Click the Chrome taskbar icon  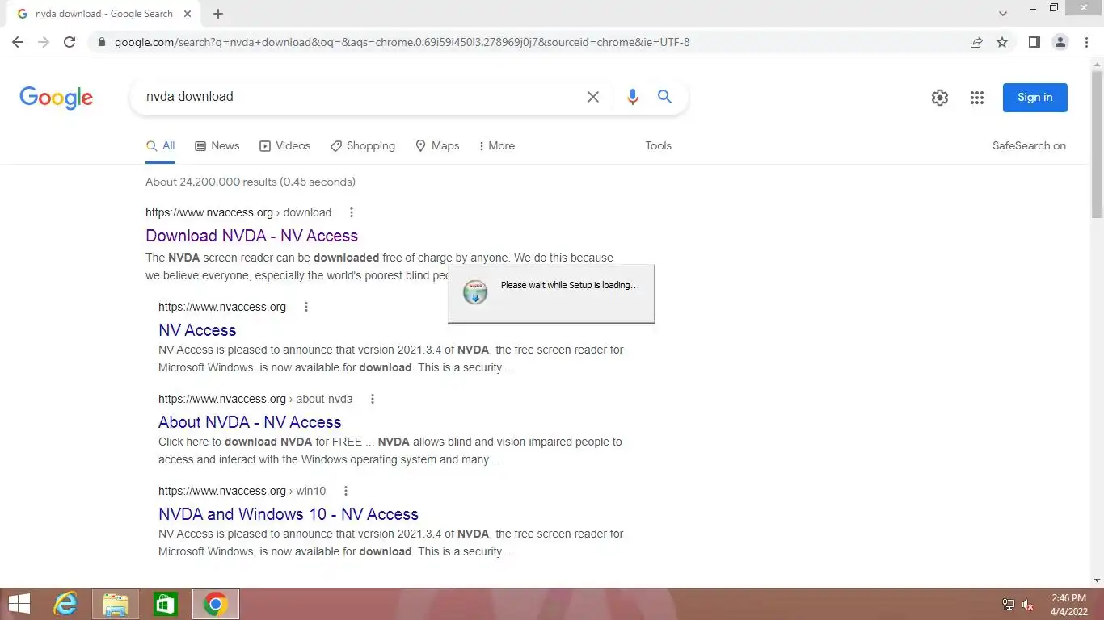[215, 604]
